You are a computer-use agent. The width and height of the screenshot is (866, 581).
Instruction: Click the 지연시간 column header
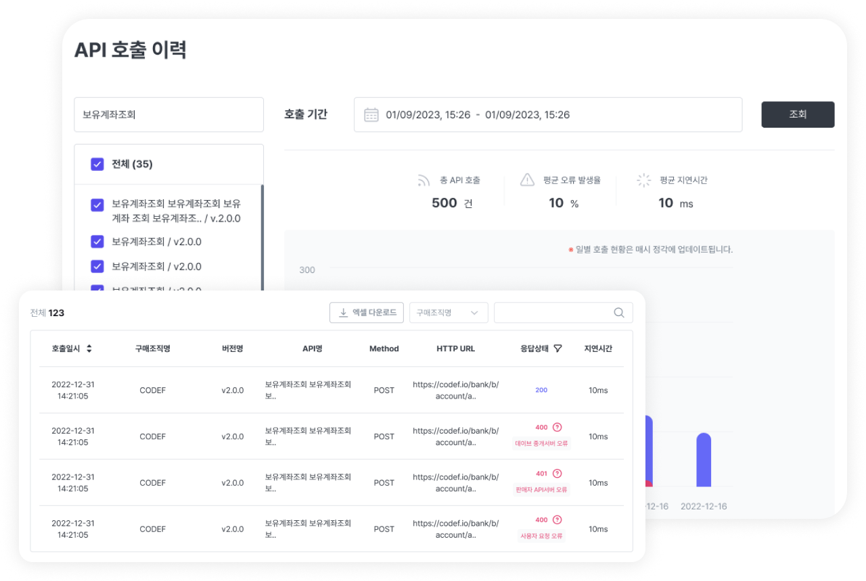click(x=598, y=349)
